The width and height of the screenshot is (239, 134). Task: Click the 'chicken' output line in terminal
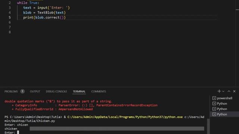point(11,129)
